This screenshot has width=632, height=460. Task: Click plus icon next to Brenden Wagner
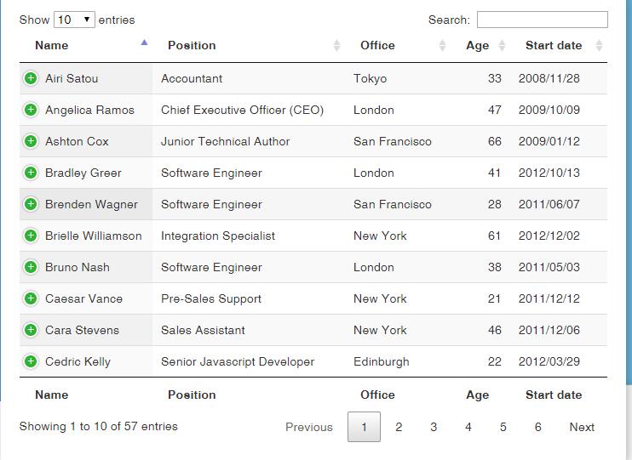tap(31, 204)
